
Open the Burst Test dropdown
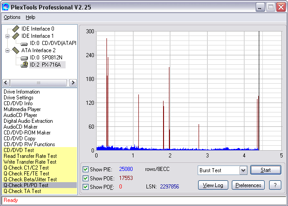243,170
